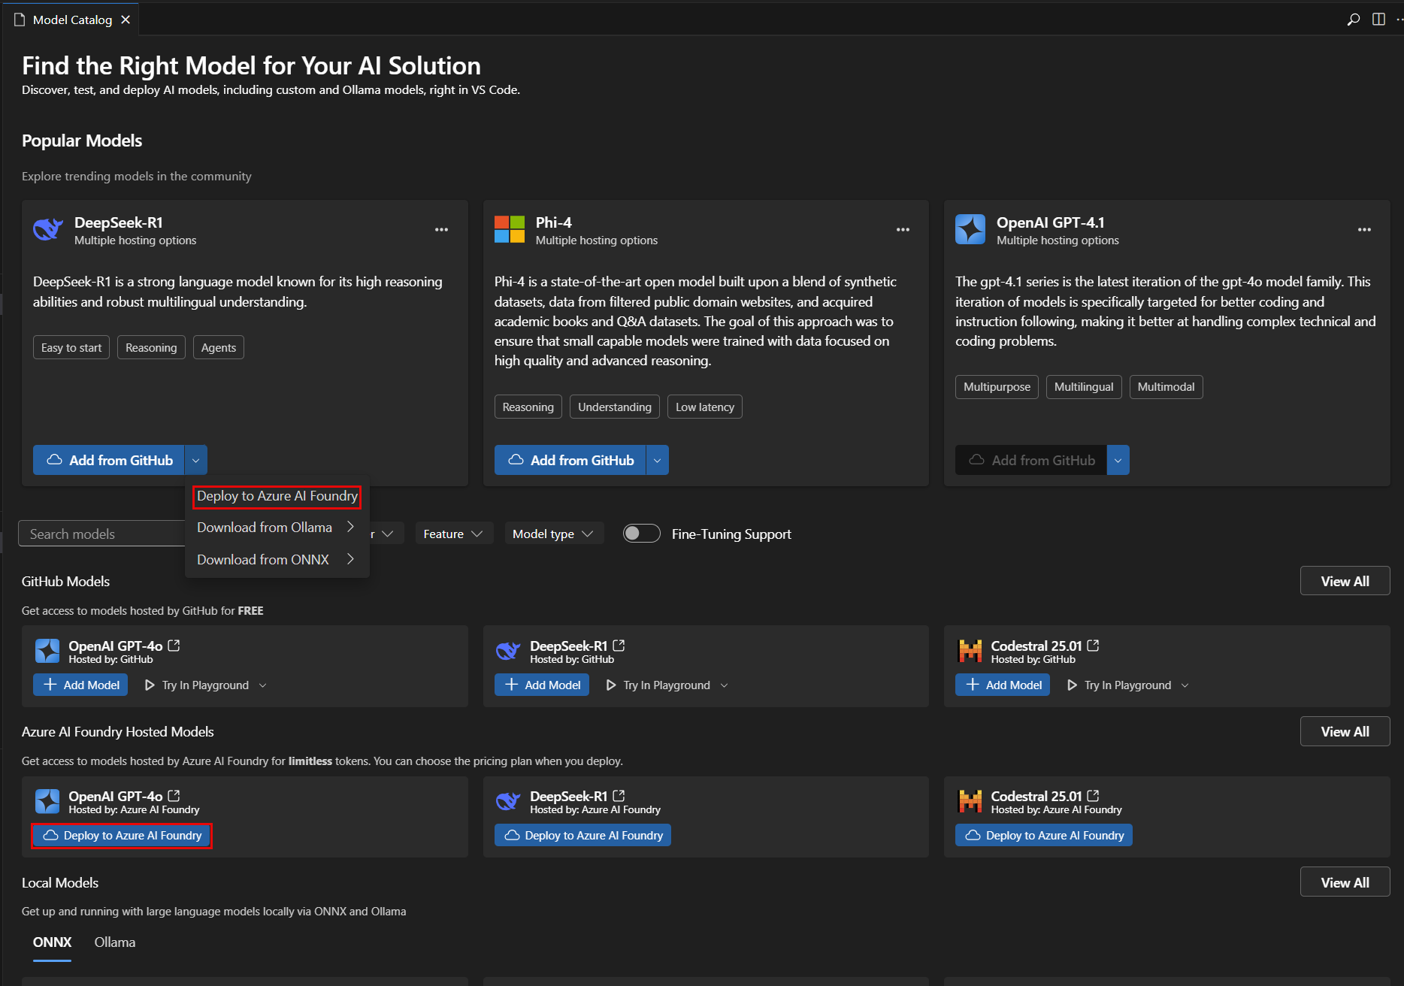The width and height of the screenshot is (1404, 986).
Task: Click View All for GitHub Models
Action: (x=1345, y=580)
